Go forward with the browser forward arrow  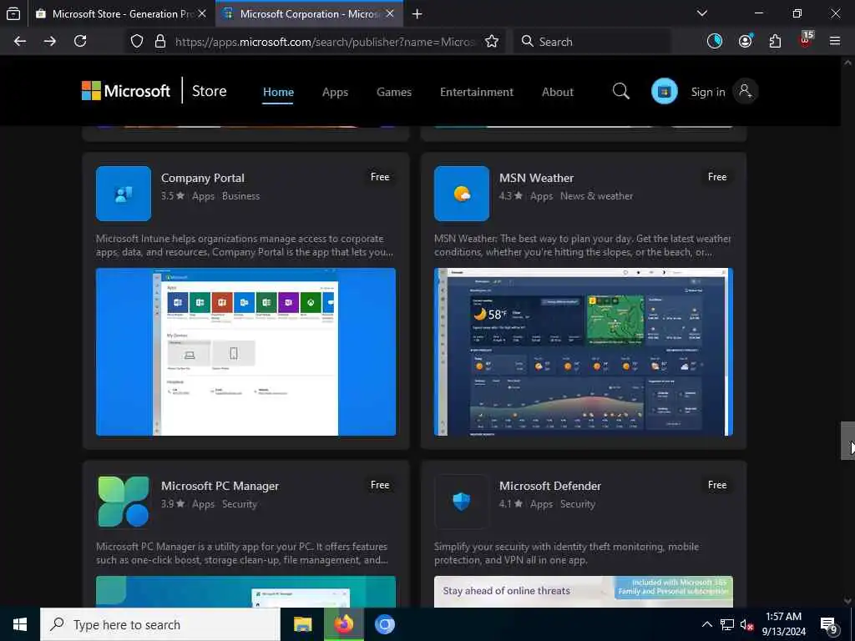click(x=49, y=42)
